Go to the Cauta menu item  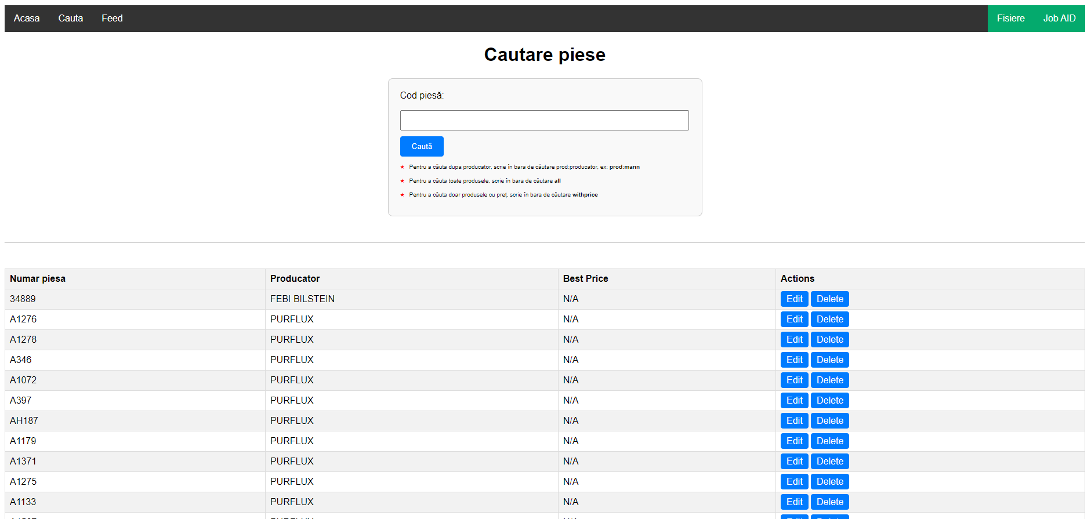(x=71, y=19)
